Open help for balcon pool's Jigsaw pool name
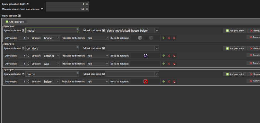 click(x=23, y=74)
